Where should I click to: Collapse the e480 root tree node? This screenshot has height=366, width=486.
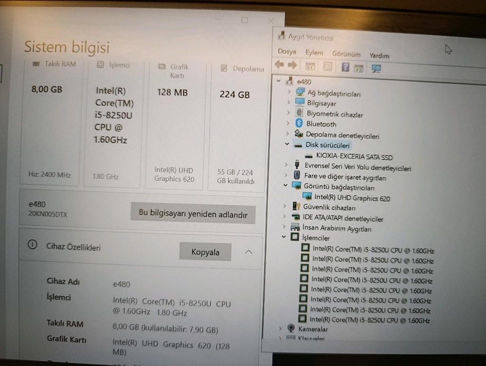tap(279, 81)
